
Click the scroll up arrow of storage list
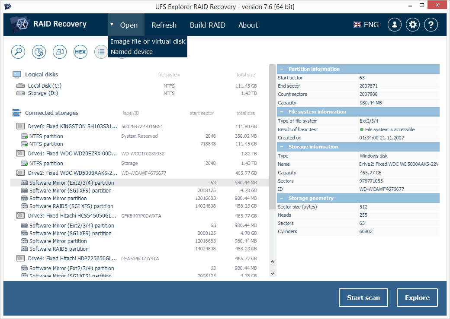[272, 262]
